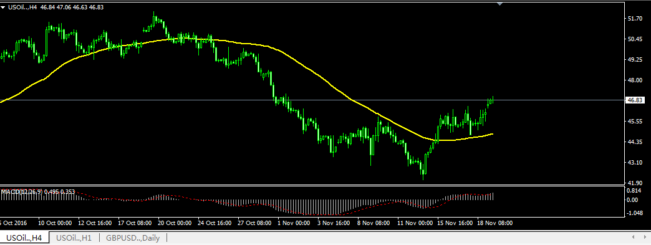Switch to the USOil..,H4 chart tab
Screen dimensions: 651x245
pos(24,238)
